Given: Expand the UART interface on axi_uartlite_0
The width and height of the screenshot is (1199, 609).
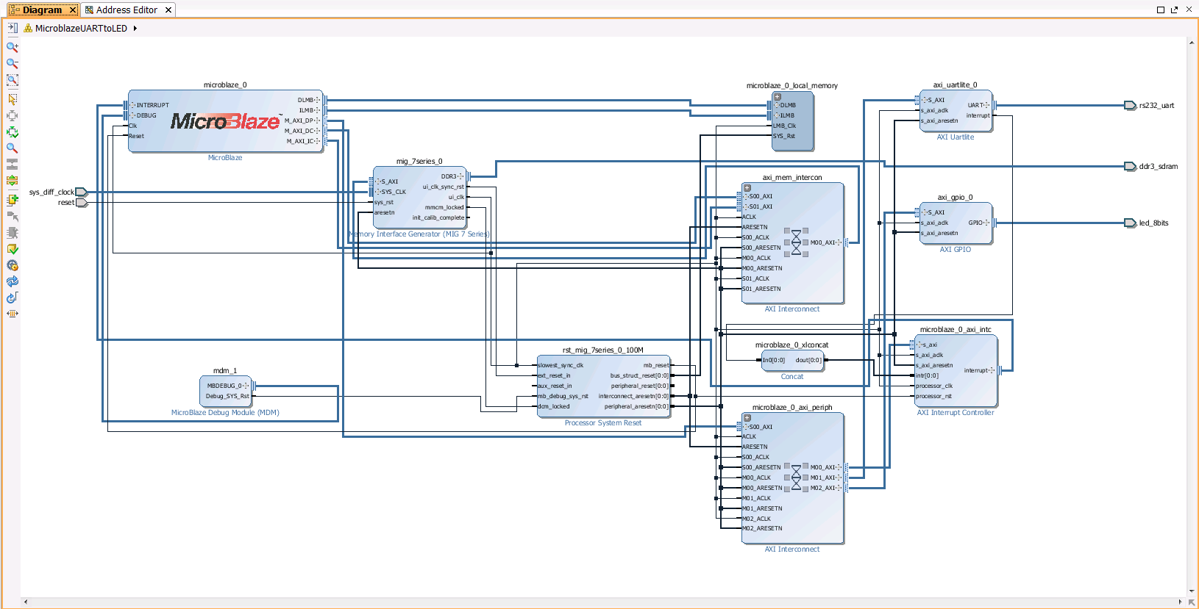Looking at the screenshot, I should pos(987,105).
